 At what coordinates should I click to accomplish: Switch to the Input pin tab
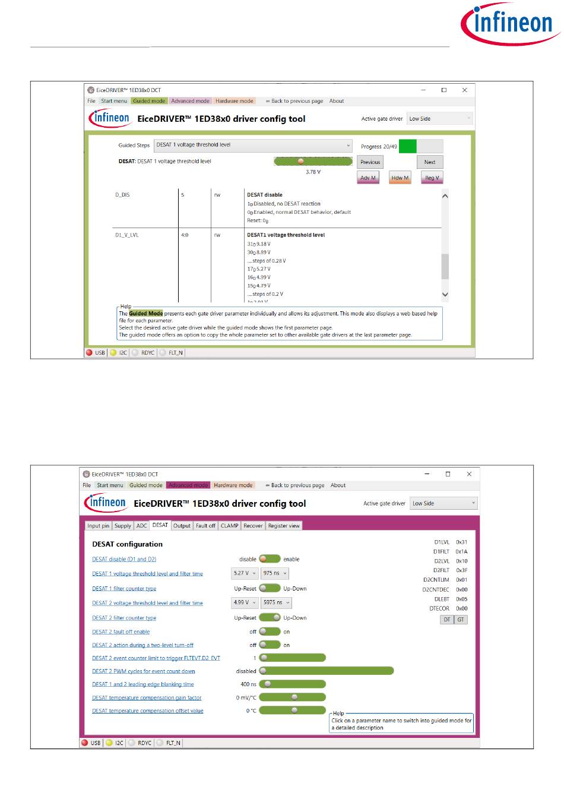[x=99, y=526]
